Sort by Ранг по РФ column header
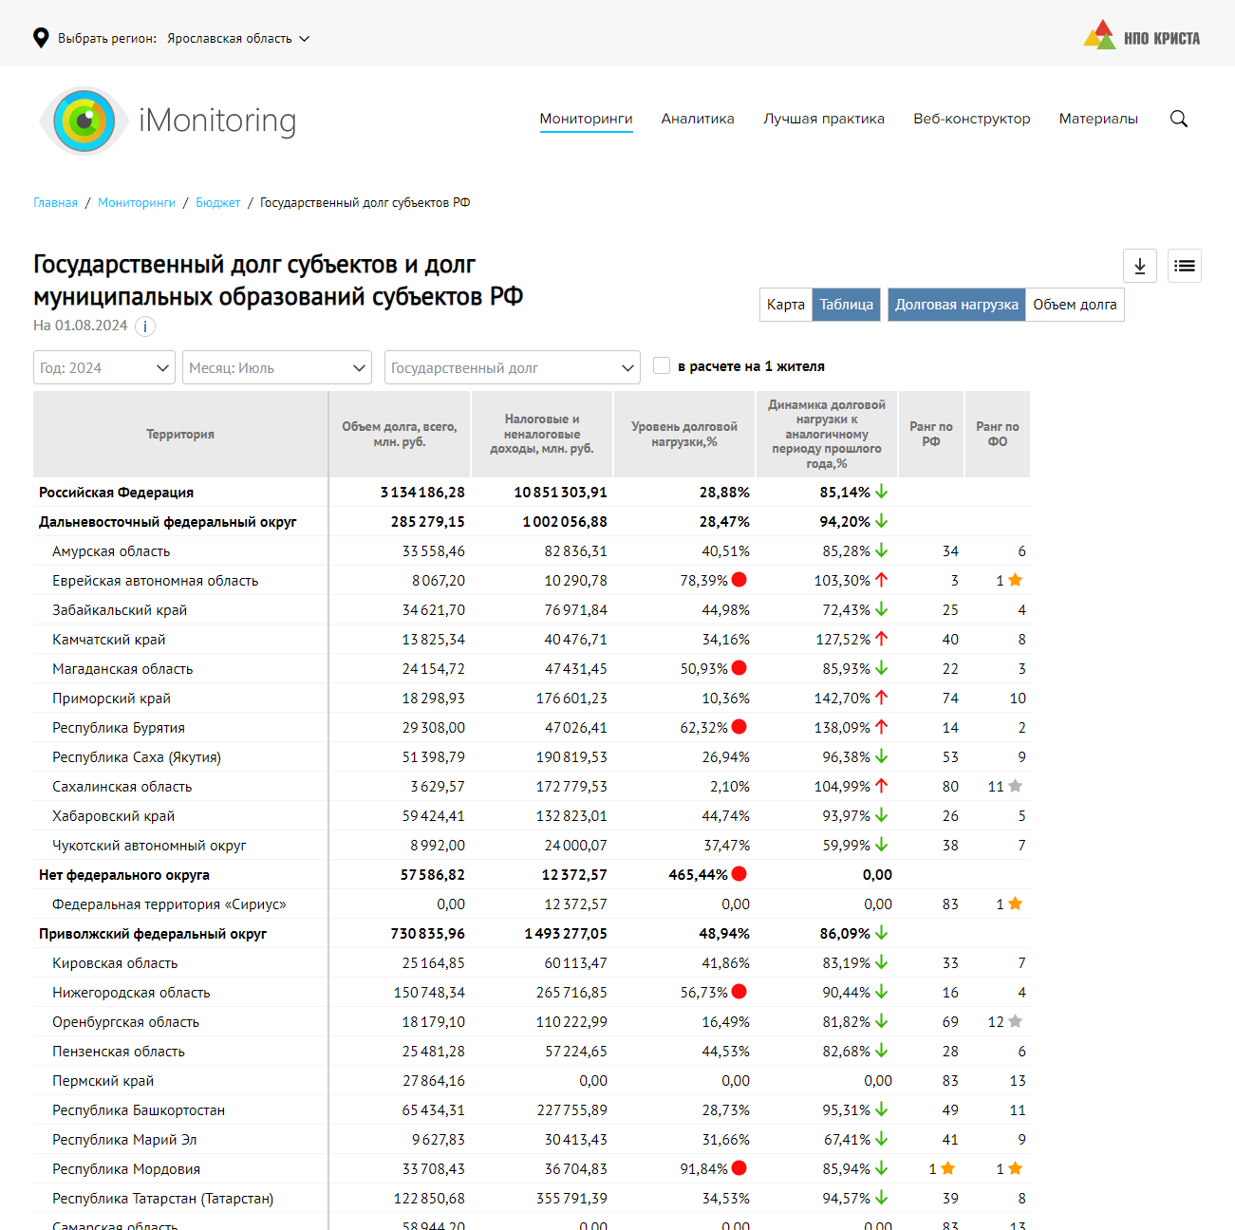 click(930, 434)
